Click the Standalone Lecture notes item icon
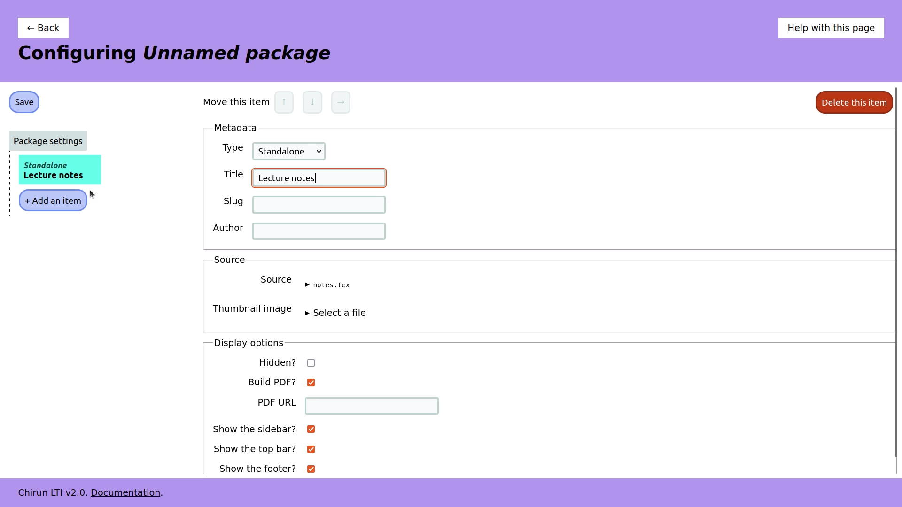The image size is (902, 507). (x=60, y=169)
